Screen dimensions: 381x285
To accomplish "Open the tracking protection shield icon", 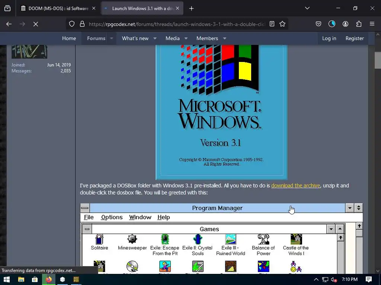I will [x=72, y=24].
